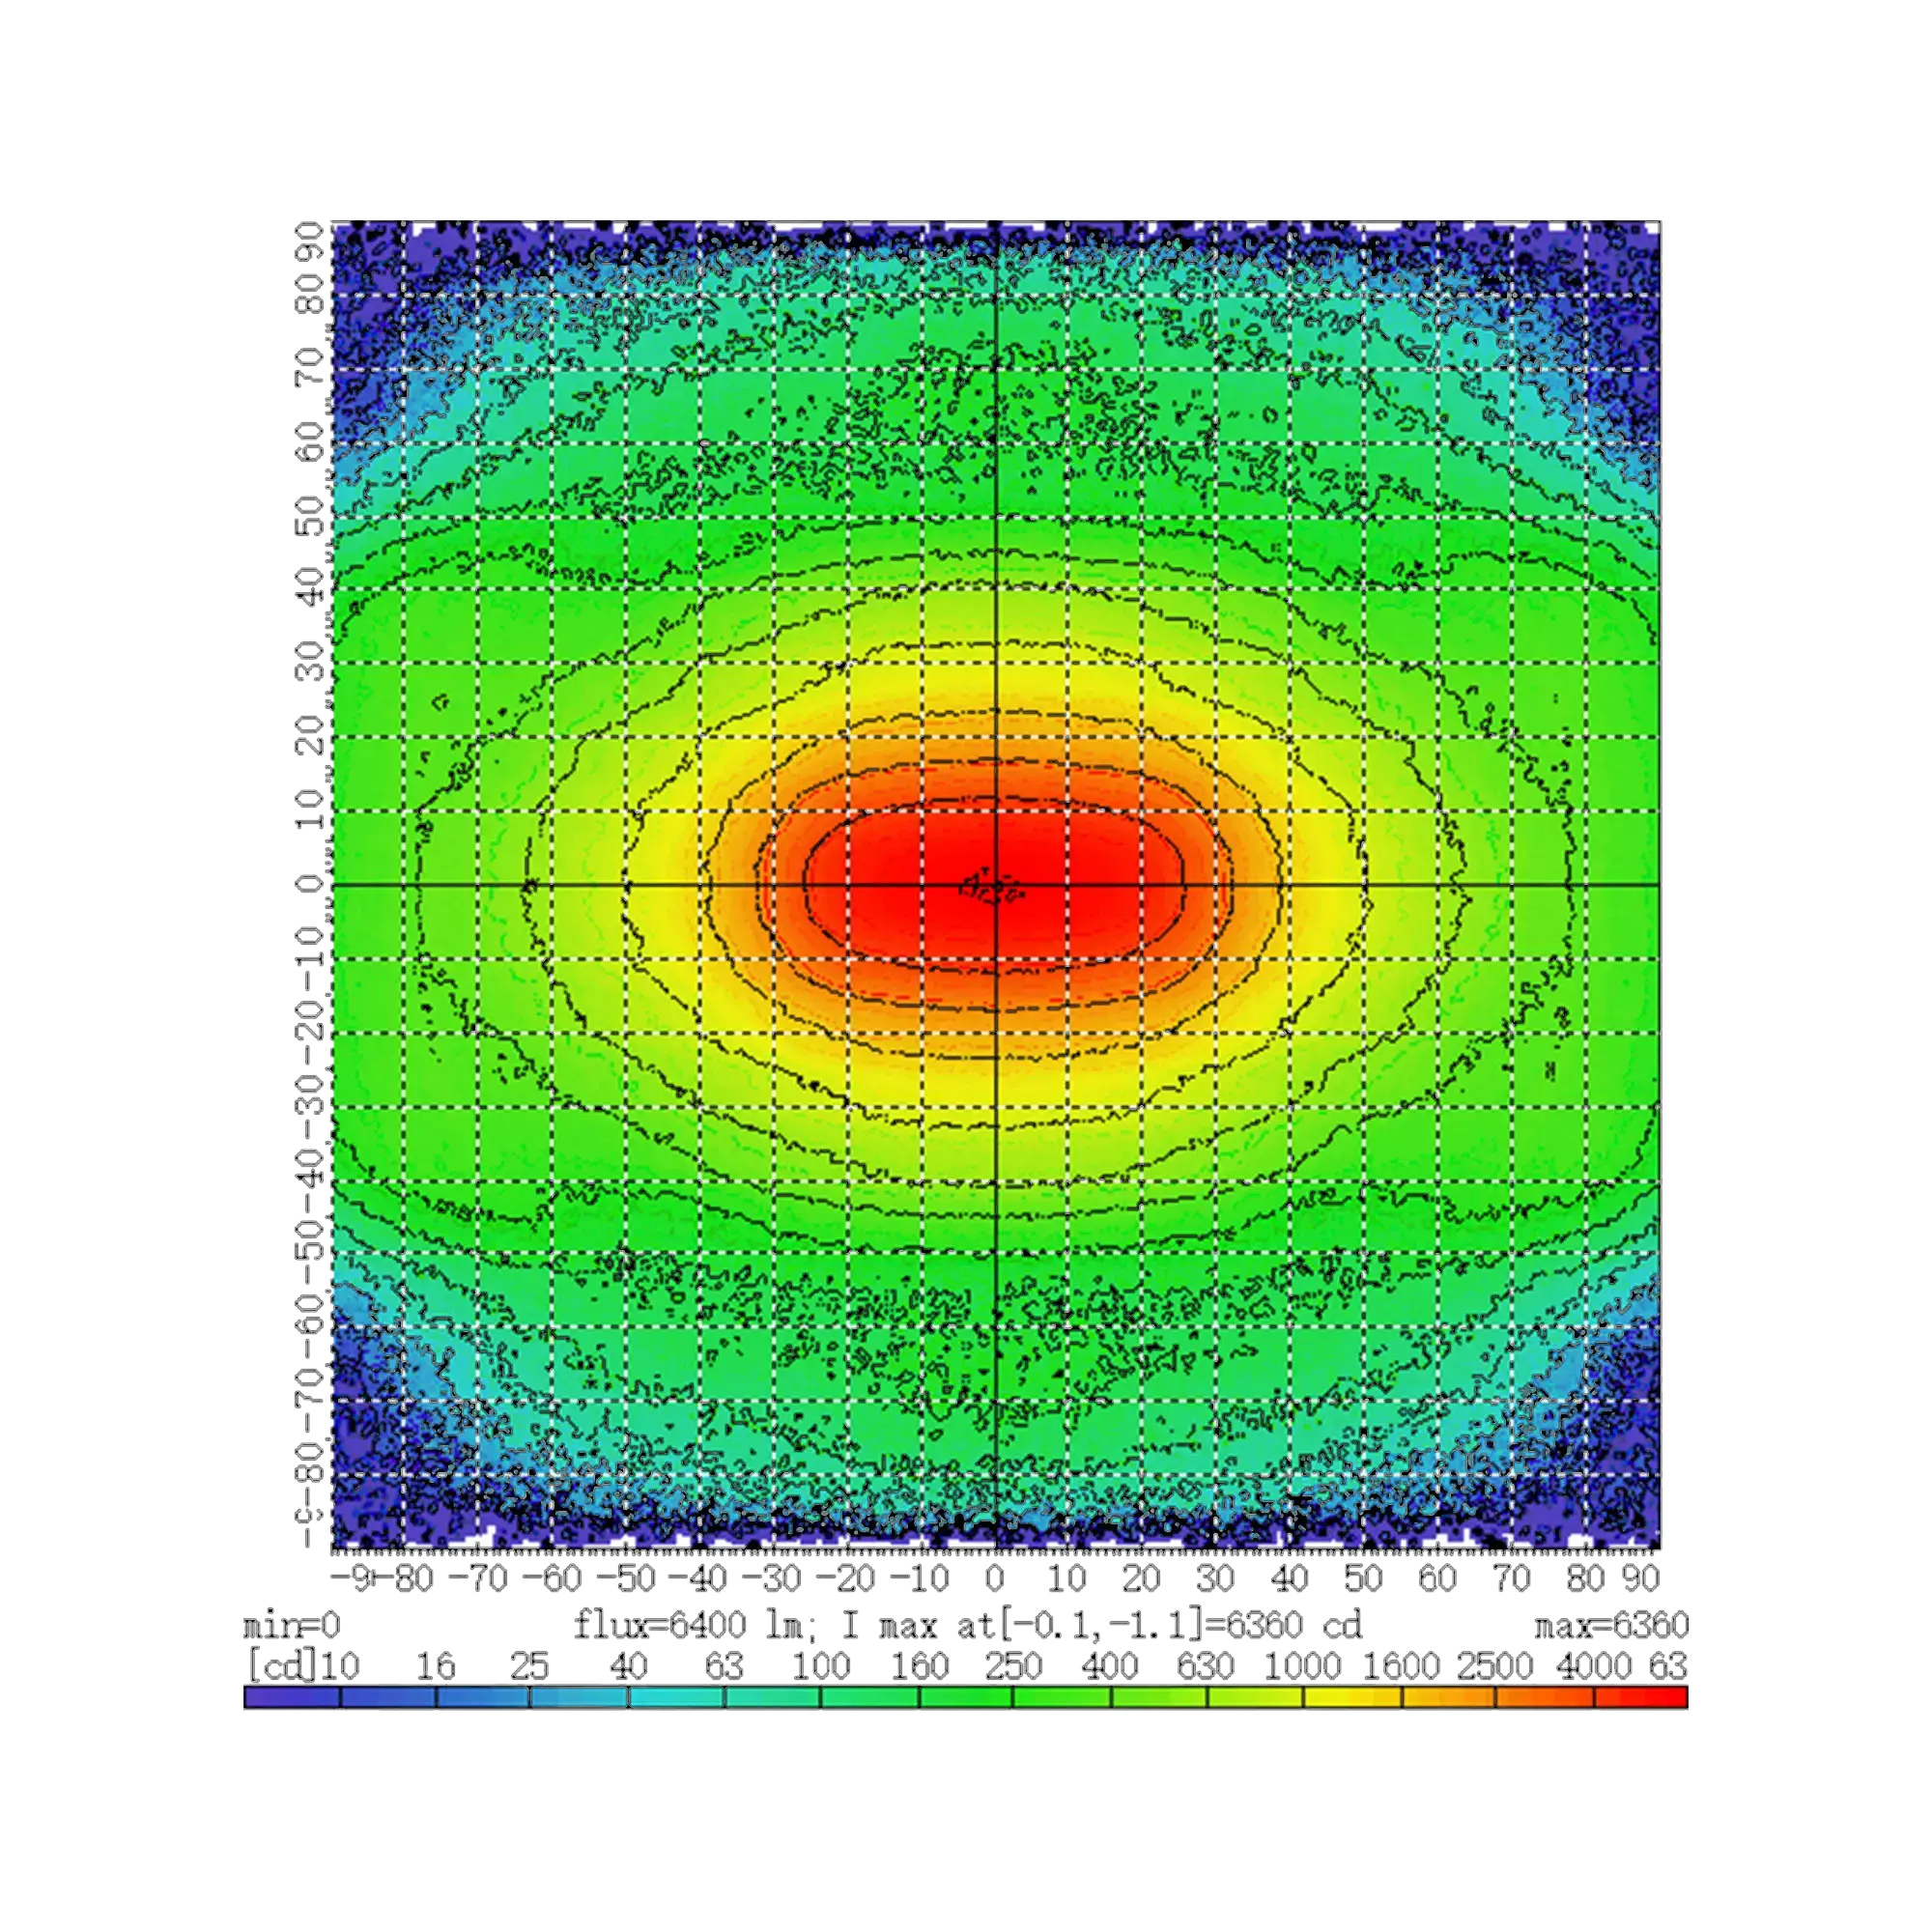The width and height of the screenshot is (1932, 1932).
Task: Click the '100' value label on color scale
Action: point(820,1665)
